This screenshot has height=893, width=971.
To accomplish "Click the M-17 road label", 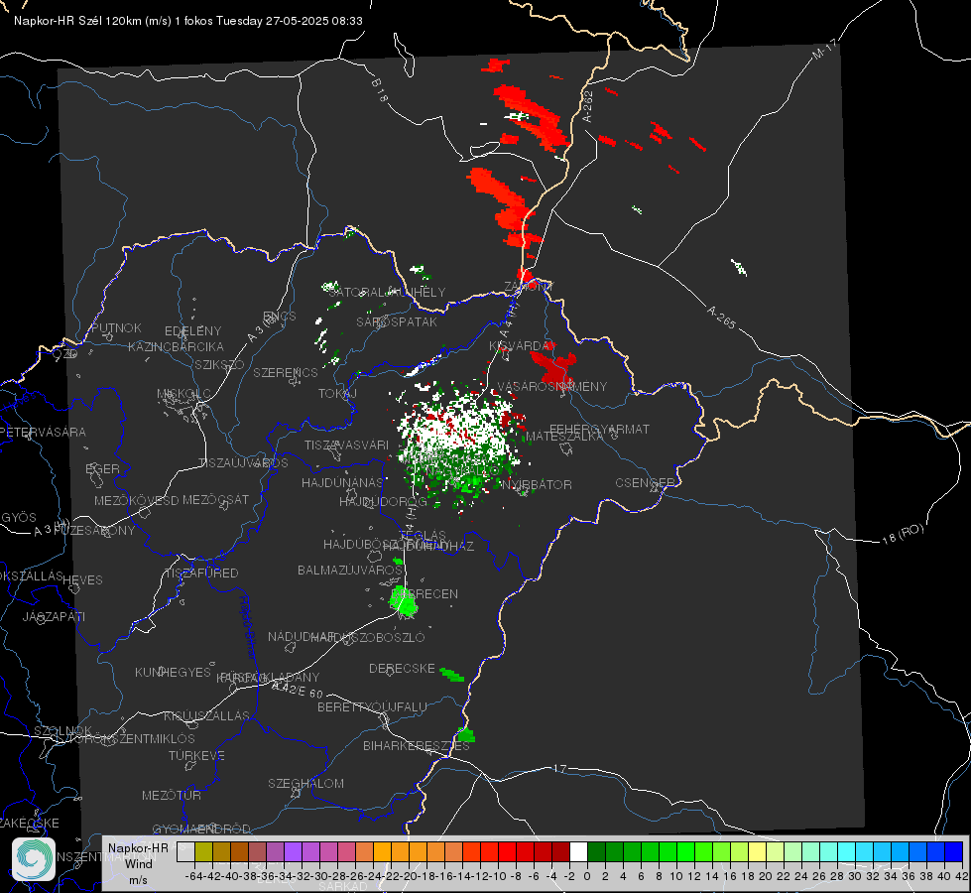I will tap(824, 50).
